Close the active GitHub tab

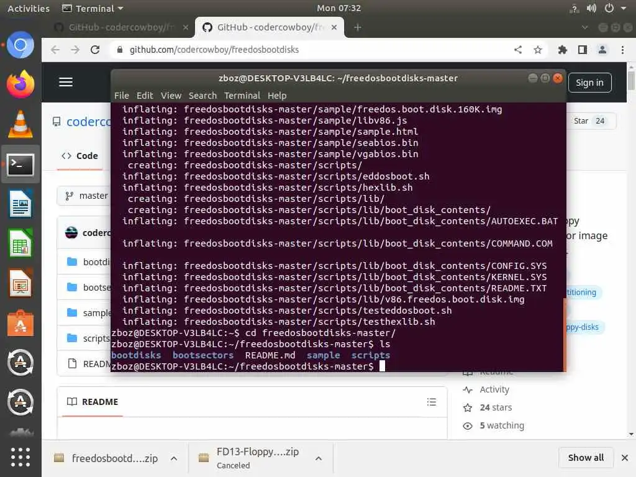coord(334,27)
